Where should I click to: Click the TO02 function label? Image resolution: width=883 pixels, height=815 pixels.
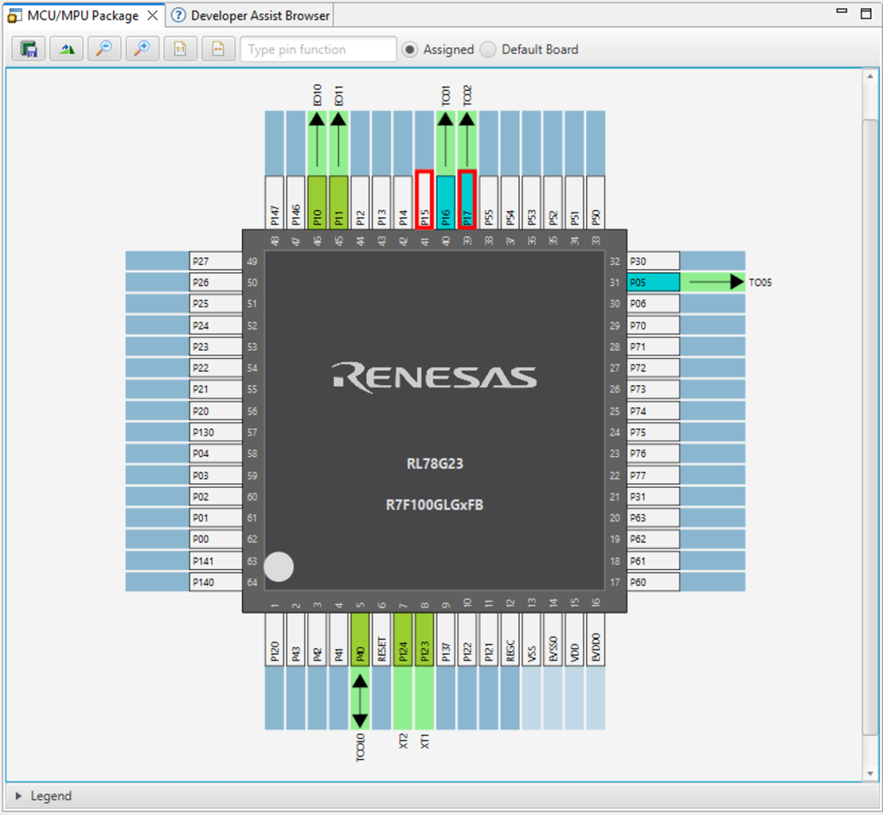tap(467, 96)
